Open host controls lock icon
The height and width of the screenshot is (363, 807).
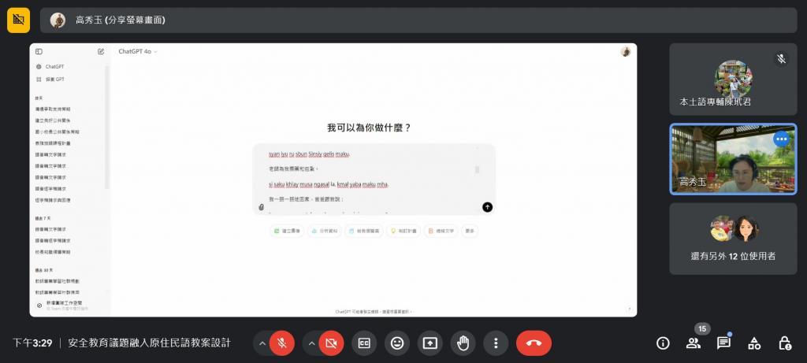click(785, 343)
